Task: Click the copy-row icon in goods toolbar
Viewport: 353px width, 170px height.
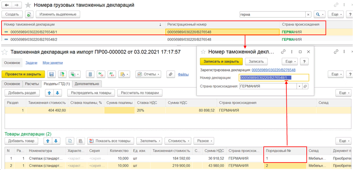Action: click(x=70, y=141)
